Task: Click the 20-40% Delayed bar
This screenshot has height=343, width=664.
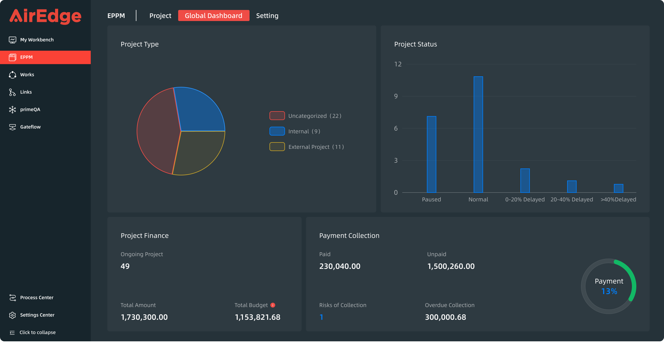Action: (x=572, y=186)
